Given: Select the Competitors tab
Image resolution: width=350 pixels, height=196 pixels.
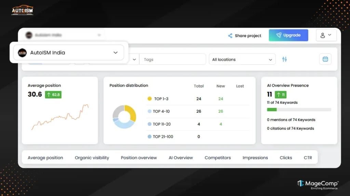Looking at the screenshot, I should pos(218,158).
